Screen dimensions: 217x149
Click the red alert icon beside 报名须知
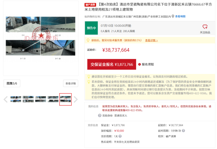pyautogui.click(x=139, y=64)
